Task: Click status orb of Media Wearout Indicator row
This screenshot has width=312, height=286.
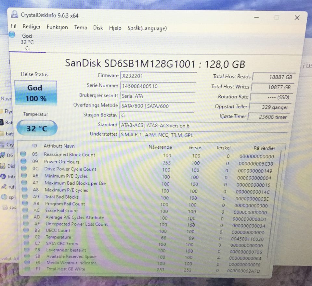Action: 27,262
